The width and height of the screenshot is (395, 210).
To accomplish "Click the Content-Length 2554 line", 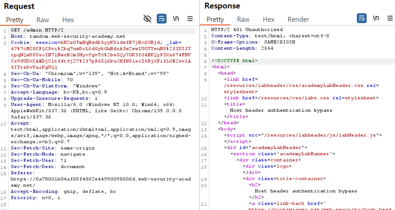I will tap(242, 48).
